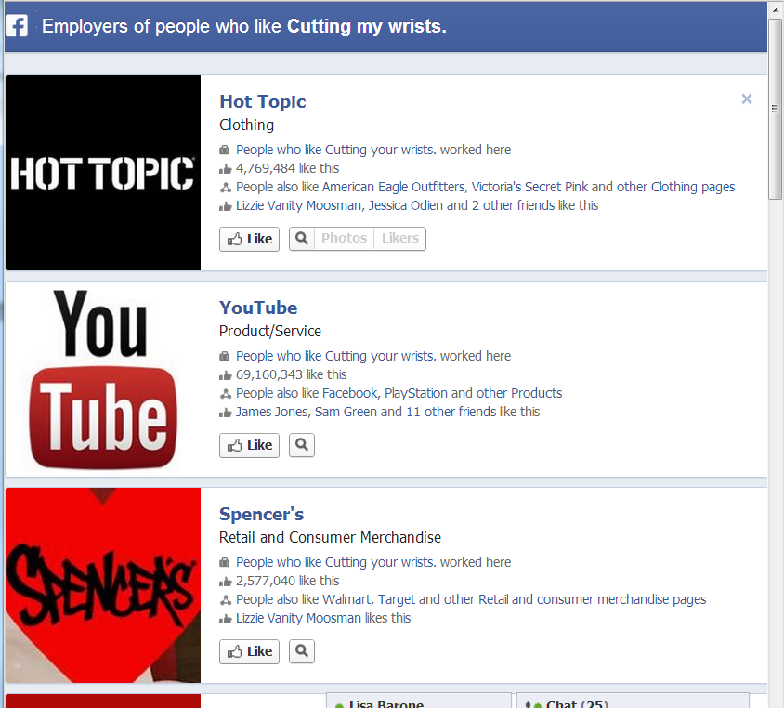
Task: Like the Spencer's page
Action: (x=249, y=651)
